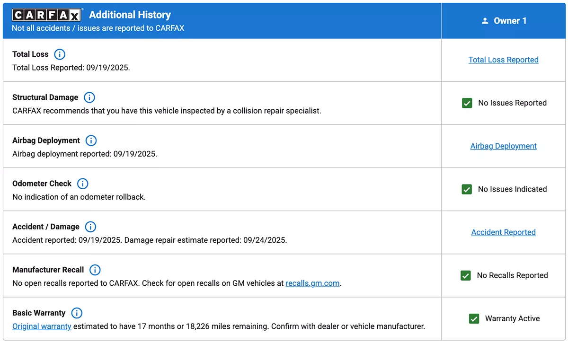The image size is (568, 343).
Task: Open Manufacturer Recall info icon
Action: pyautogui.click(x=95, y=270)
